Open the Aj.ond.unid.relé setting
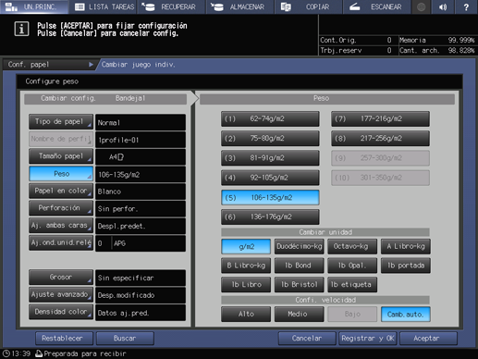Image resolution: width=478 pixels, height=359 pixels. [61, 242]
